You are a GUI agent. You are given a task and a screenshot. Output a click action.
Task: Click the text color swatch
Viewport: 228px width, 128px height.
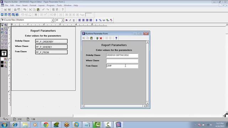[2, 66]
